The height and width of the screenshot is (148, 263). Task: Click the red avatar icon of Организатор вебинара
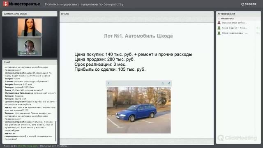[219, 23]
